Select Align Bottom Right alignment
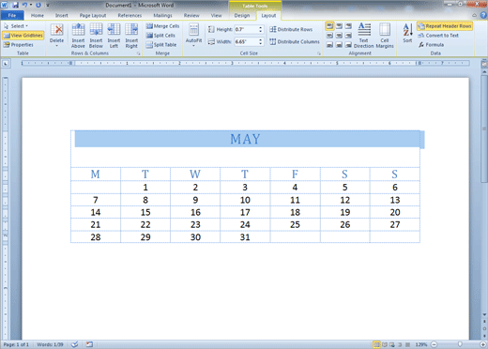488x349 pixels. (x=348, y=45)
